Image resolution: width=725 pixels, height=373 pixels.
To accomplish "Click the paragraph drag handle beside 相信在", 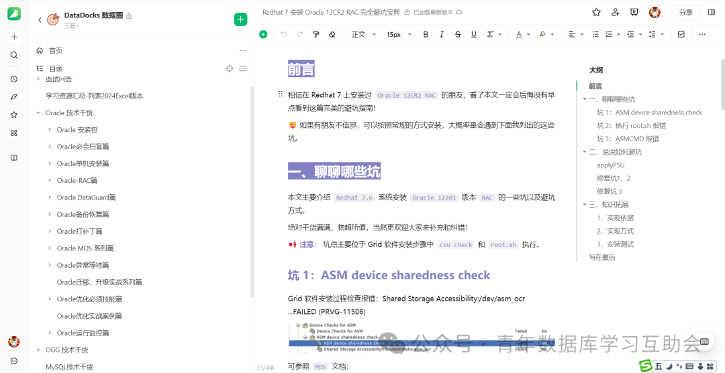I will coord(280,94).
